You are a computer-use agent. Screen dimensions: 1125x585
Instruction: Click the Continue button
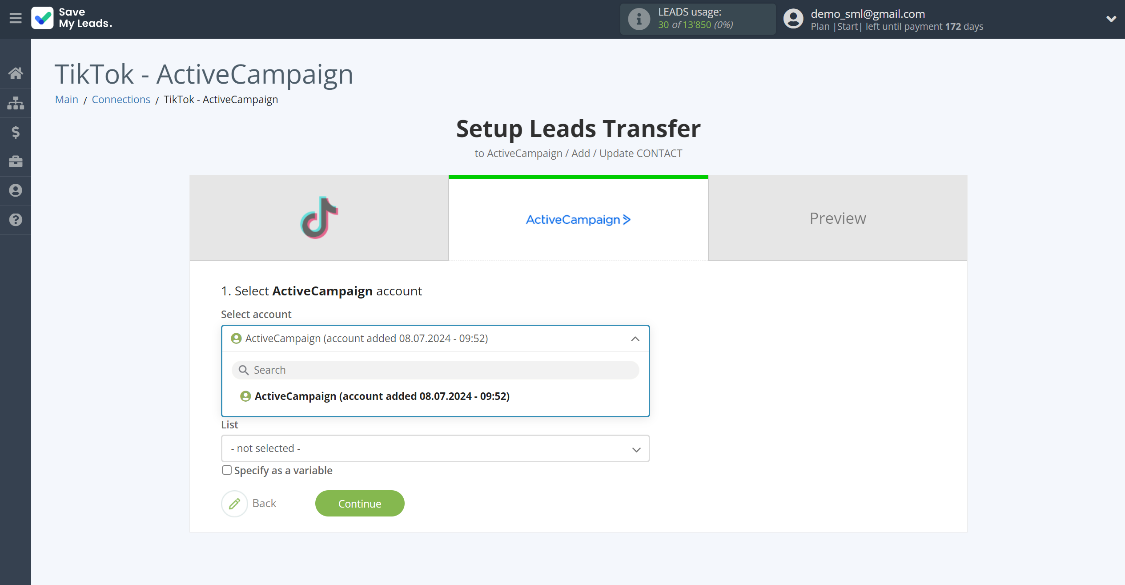point(359,503)
